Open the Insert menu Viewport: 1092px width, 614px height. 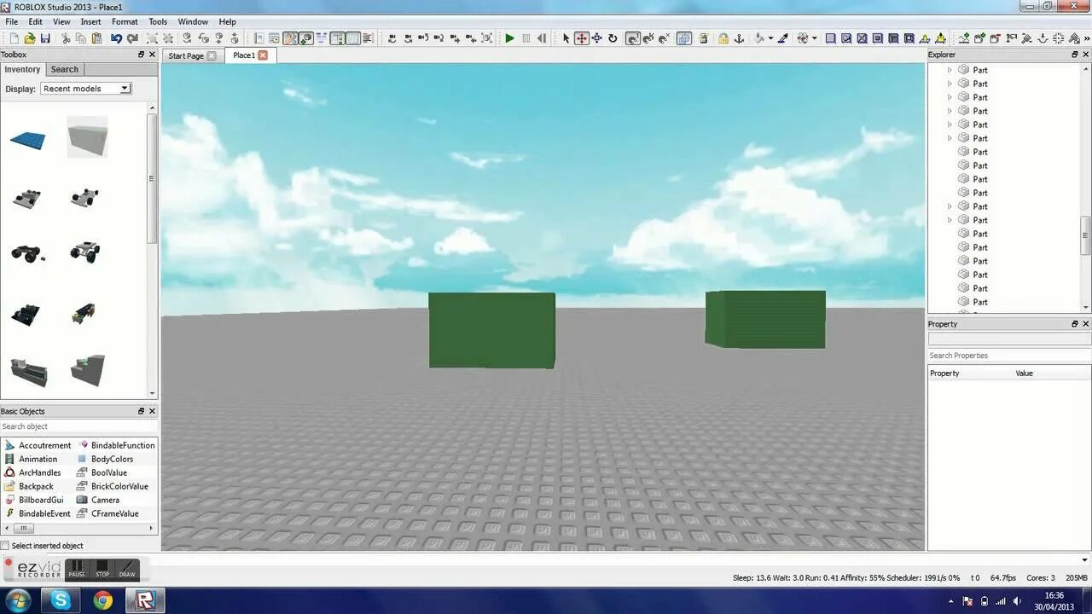[x=90, y=21]
